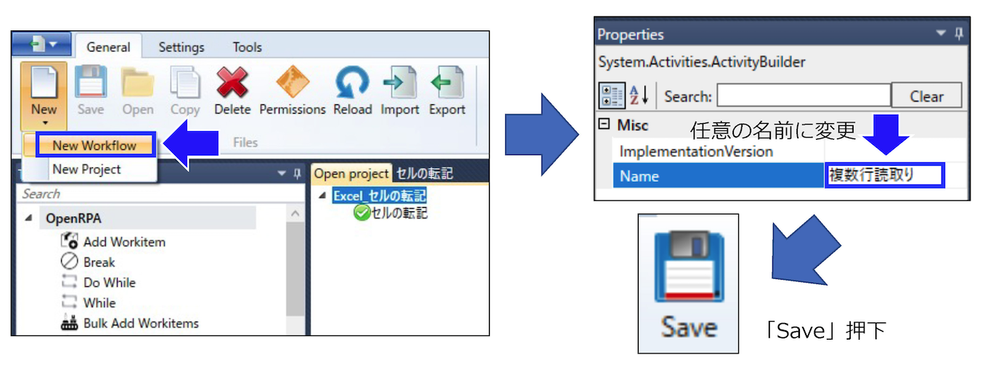Click the Name value field 複数行読取り

(884, 175)
